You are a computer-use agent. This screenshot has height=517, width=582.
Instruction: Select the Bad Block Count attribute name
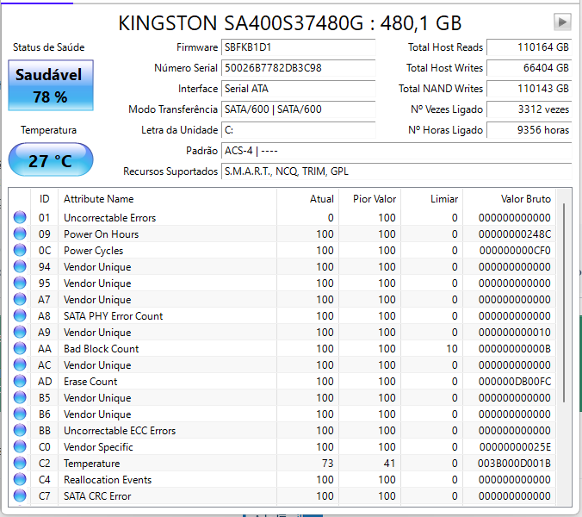point(101,348)
